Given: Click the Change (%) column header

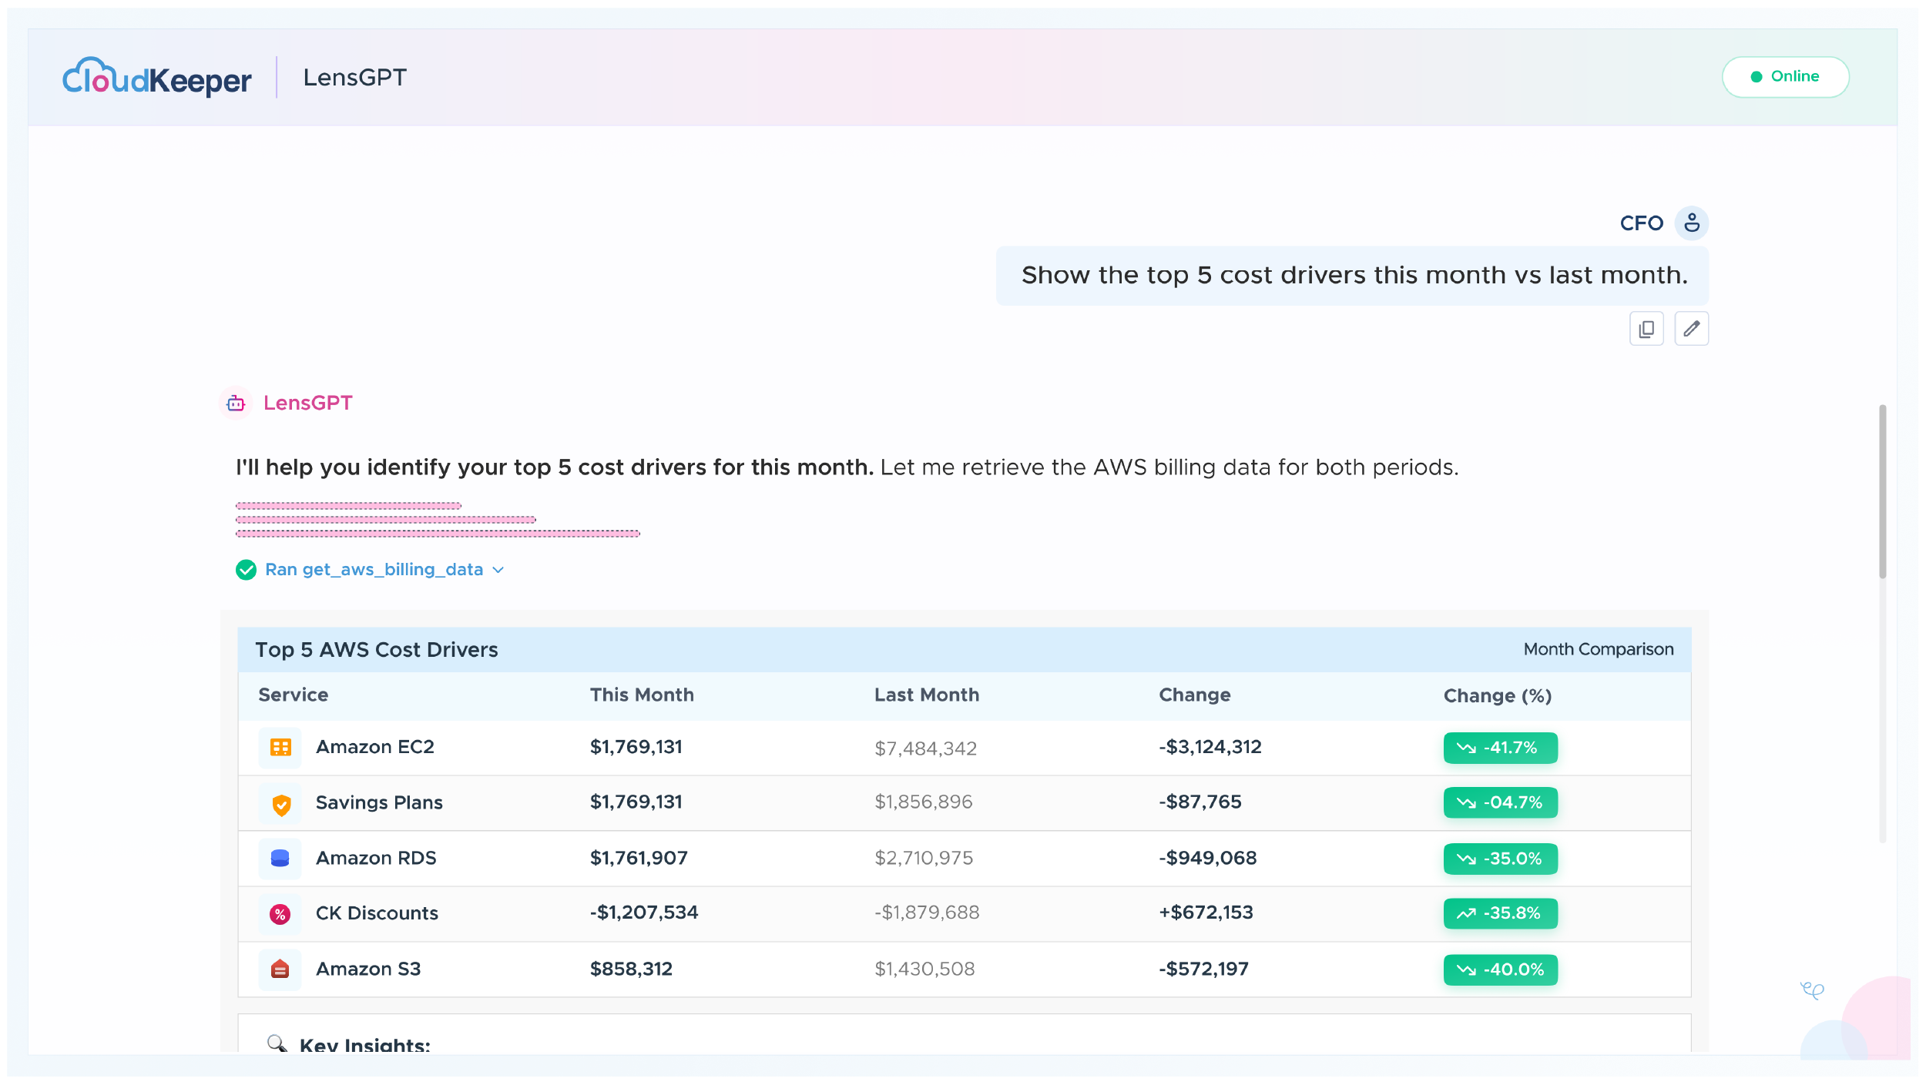Looking at the screenshot, I should pos(1498,696).
